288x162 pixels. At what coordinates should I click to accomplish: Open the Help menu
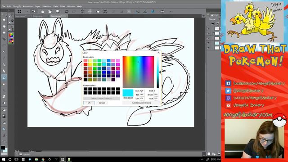[x=79, y=6]
